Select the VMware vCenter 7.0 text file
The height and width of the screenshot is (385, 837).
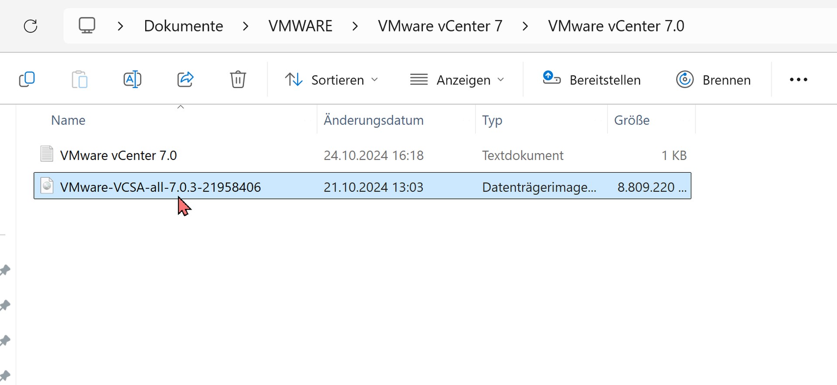pos(363,155)
